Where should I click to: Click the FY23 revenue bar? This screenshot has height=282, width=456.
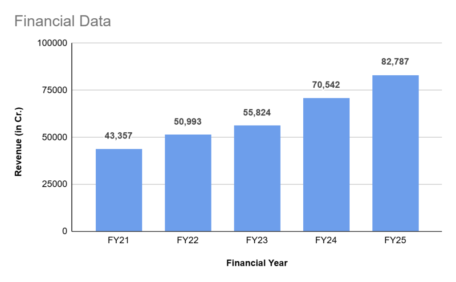point(257,178)
